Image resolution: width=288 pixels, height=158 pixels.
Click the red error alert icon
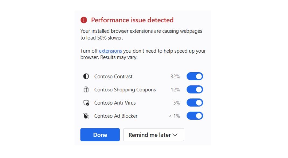click(84, 20)
